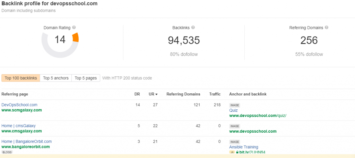Open the DevOpsSchool.com referring page link
This screenshot has height=158, width=355.
point(19,105)
